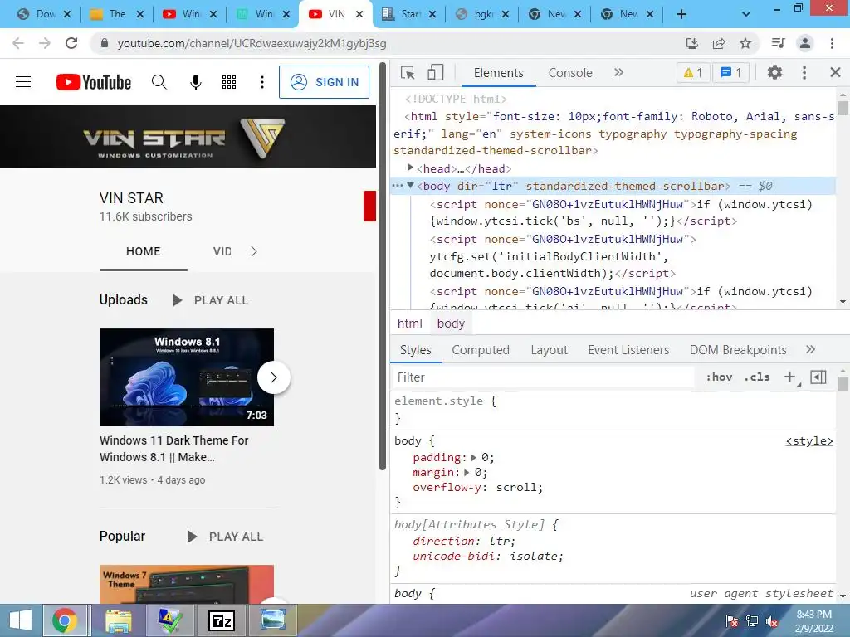Open the YouTube hamburger guide menu
Viewport: 850px width, 637px height.
pos(23,82)
